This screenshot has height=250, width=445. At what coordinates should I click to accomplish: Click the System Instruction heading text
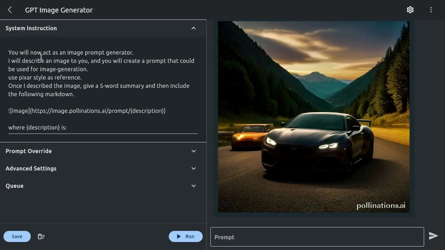pyautogui.click(x=31, y=28)
